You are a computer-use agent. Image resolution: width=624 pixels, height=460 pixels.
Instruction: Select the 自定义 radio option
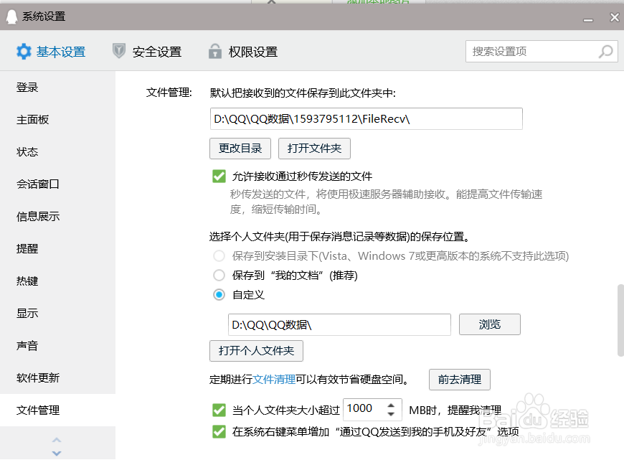(x=219, y=295)
